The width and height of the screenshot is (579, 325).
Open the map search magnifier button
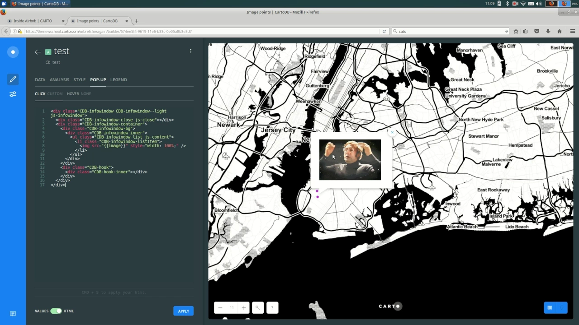click(258, 308)
